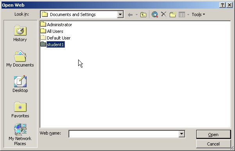
Task: Go to My Documents in places bar
Action: pos(20,59)
